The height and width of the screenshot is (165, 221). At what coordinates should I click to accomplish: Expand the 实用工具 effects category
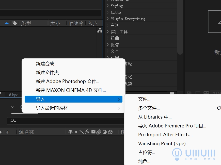point(108,31)
